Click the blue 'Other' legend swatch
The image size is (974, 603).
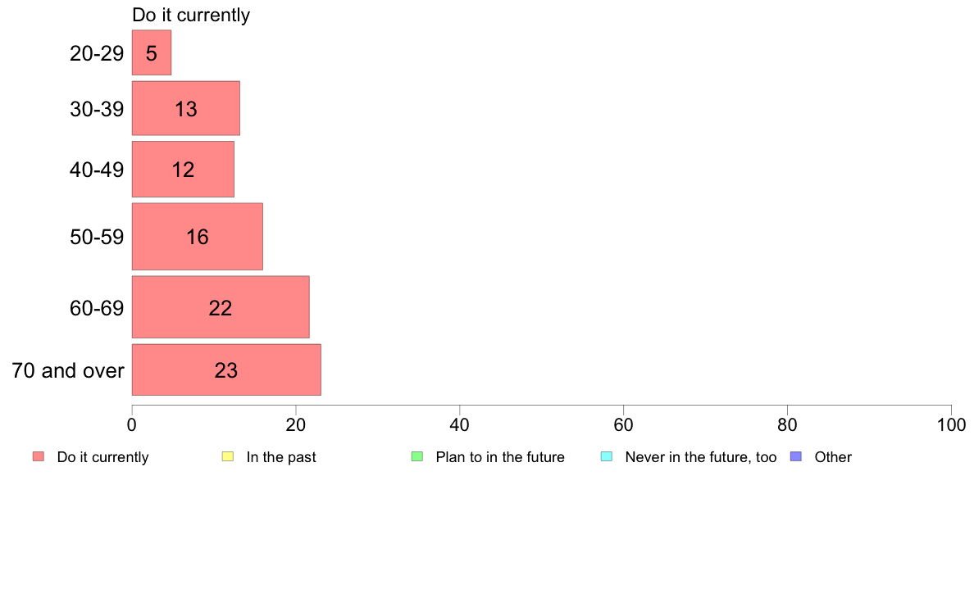[x=796, y=456]
